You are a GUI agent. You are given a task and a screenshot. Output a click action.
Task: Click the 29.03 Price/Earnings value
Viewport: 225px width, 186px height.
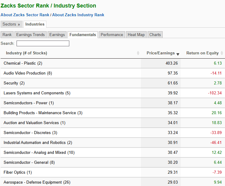coord(173,182)
